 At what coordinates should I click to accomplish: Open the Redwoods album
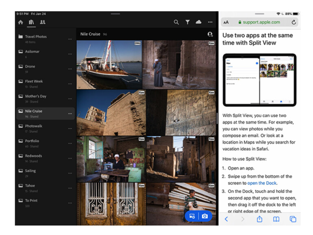[46, 158]
